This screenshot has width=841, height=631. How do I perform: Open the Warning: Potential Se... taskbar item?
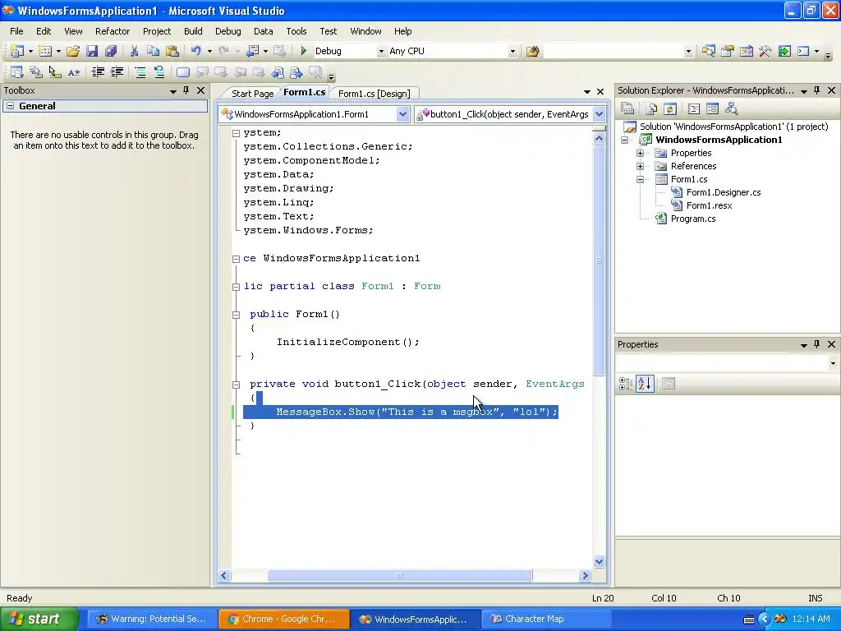pyautogui.click(x=152, y=619)
